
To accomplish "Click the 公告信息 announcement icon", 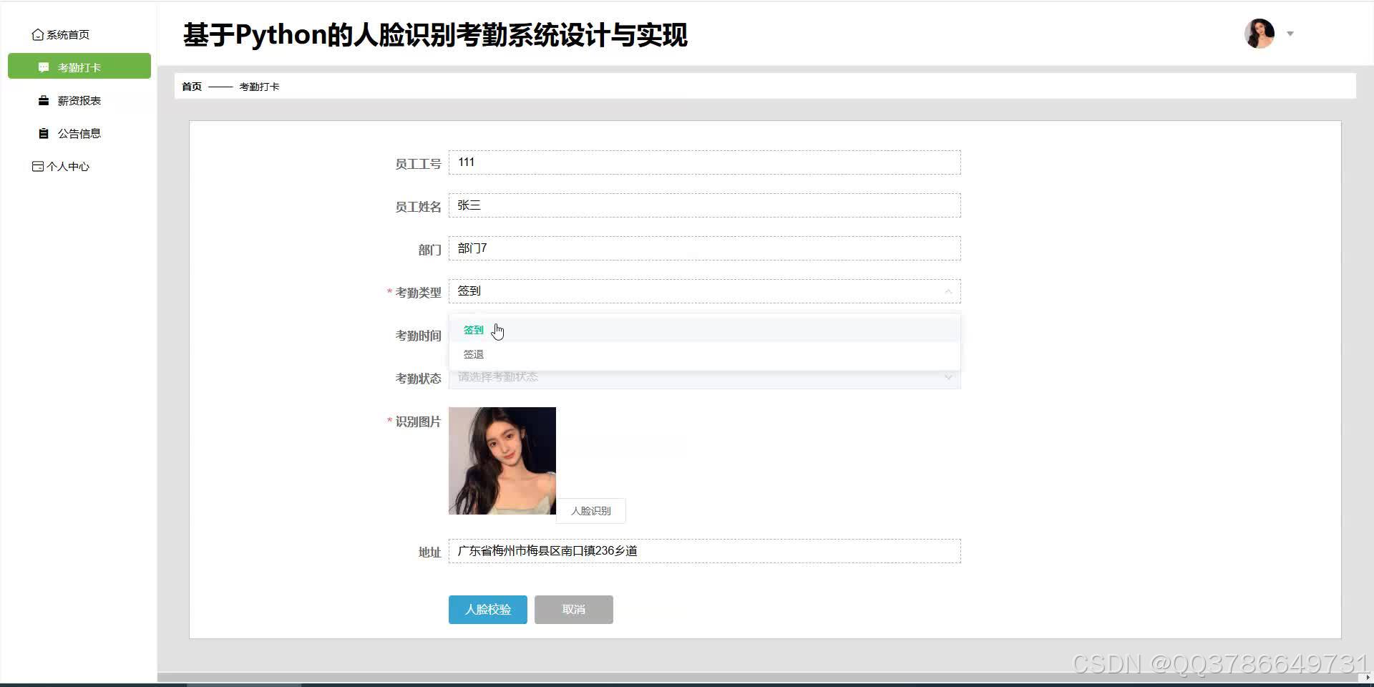I will tap(43, 133).
